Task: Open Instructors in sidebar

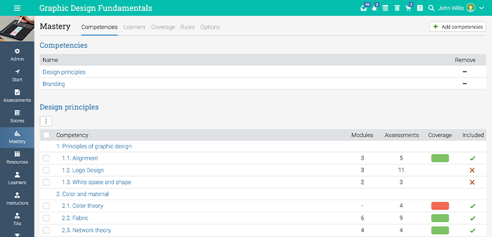Action: point(17,199)
